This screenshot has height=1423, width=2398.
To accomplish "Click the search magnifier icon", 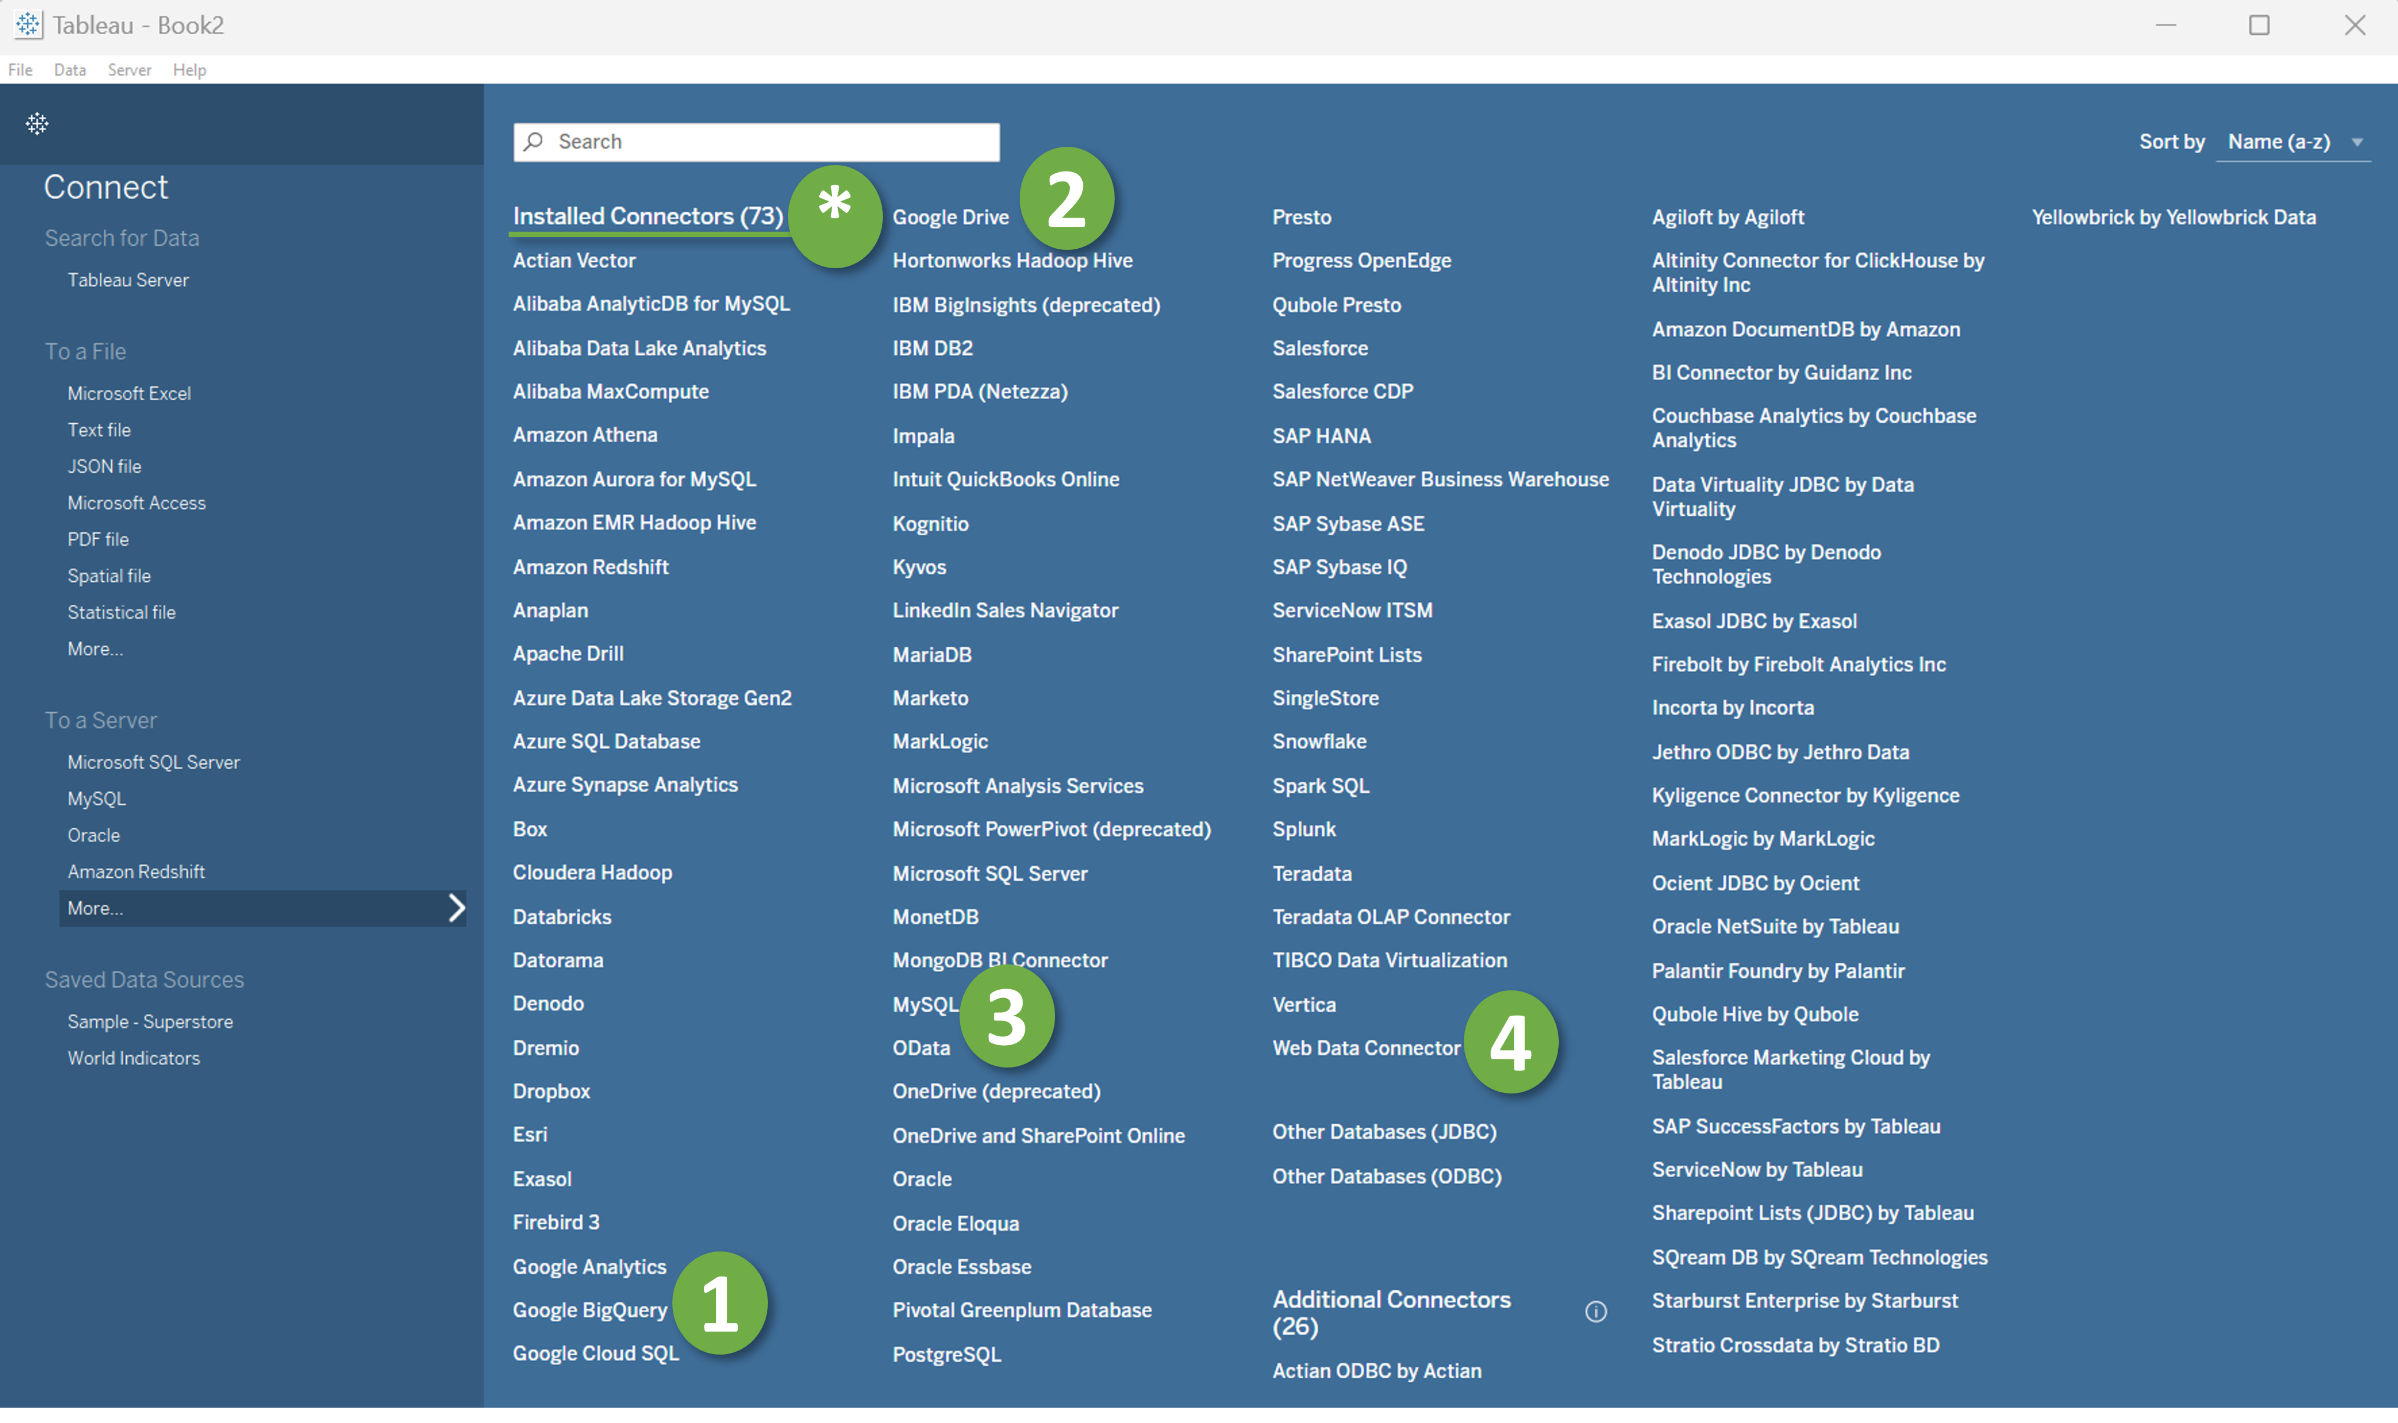I will pos(534,142).
